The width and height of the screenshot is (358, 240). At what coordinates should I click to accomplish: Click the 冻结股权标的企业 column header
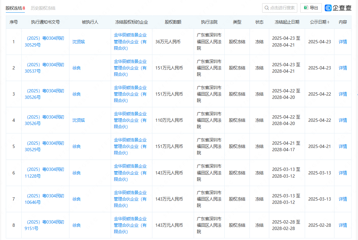[131, 22]
